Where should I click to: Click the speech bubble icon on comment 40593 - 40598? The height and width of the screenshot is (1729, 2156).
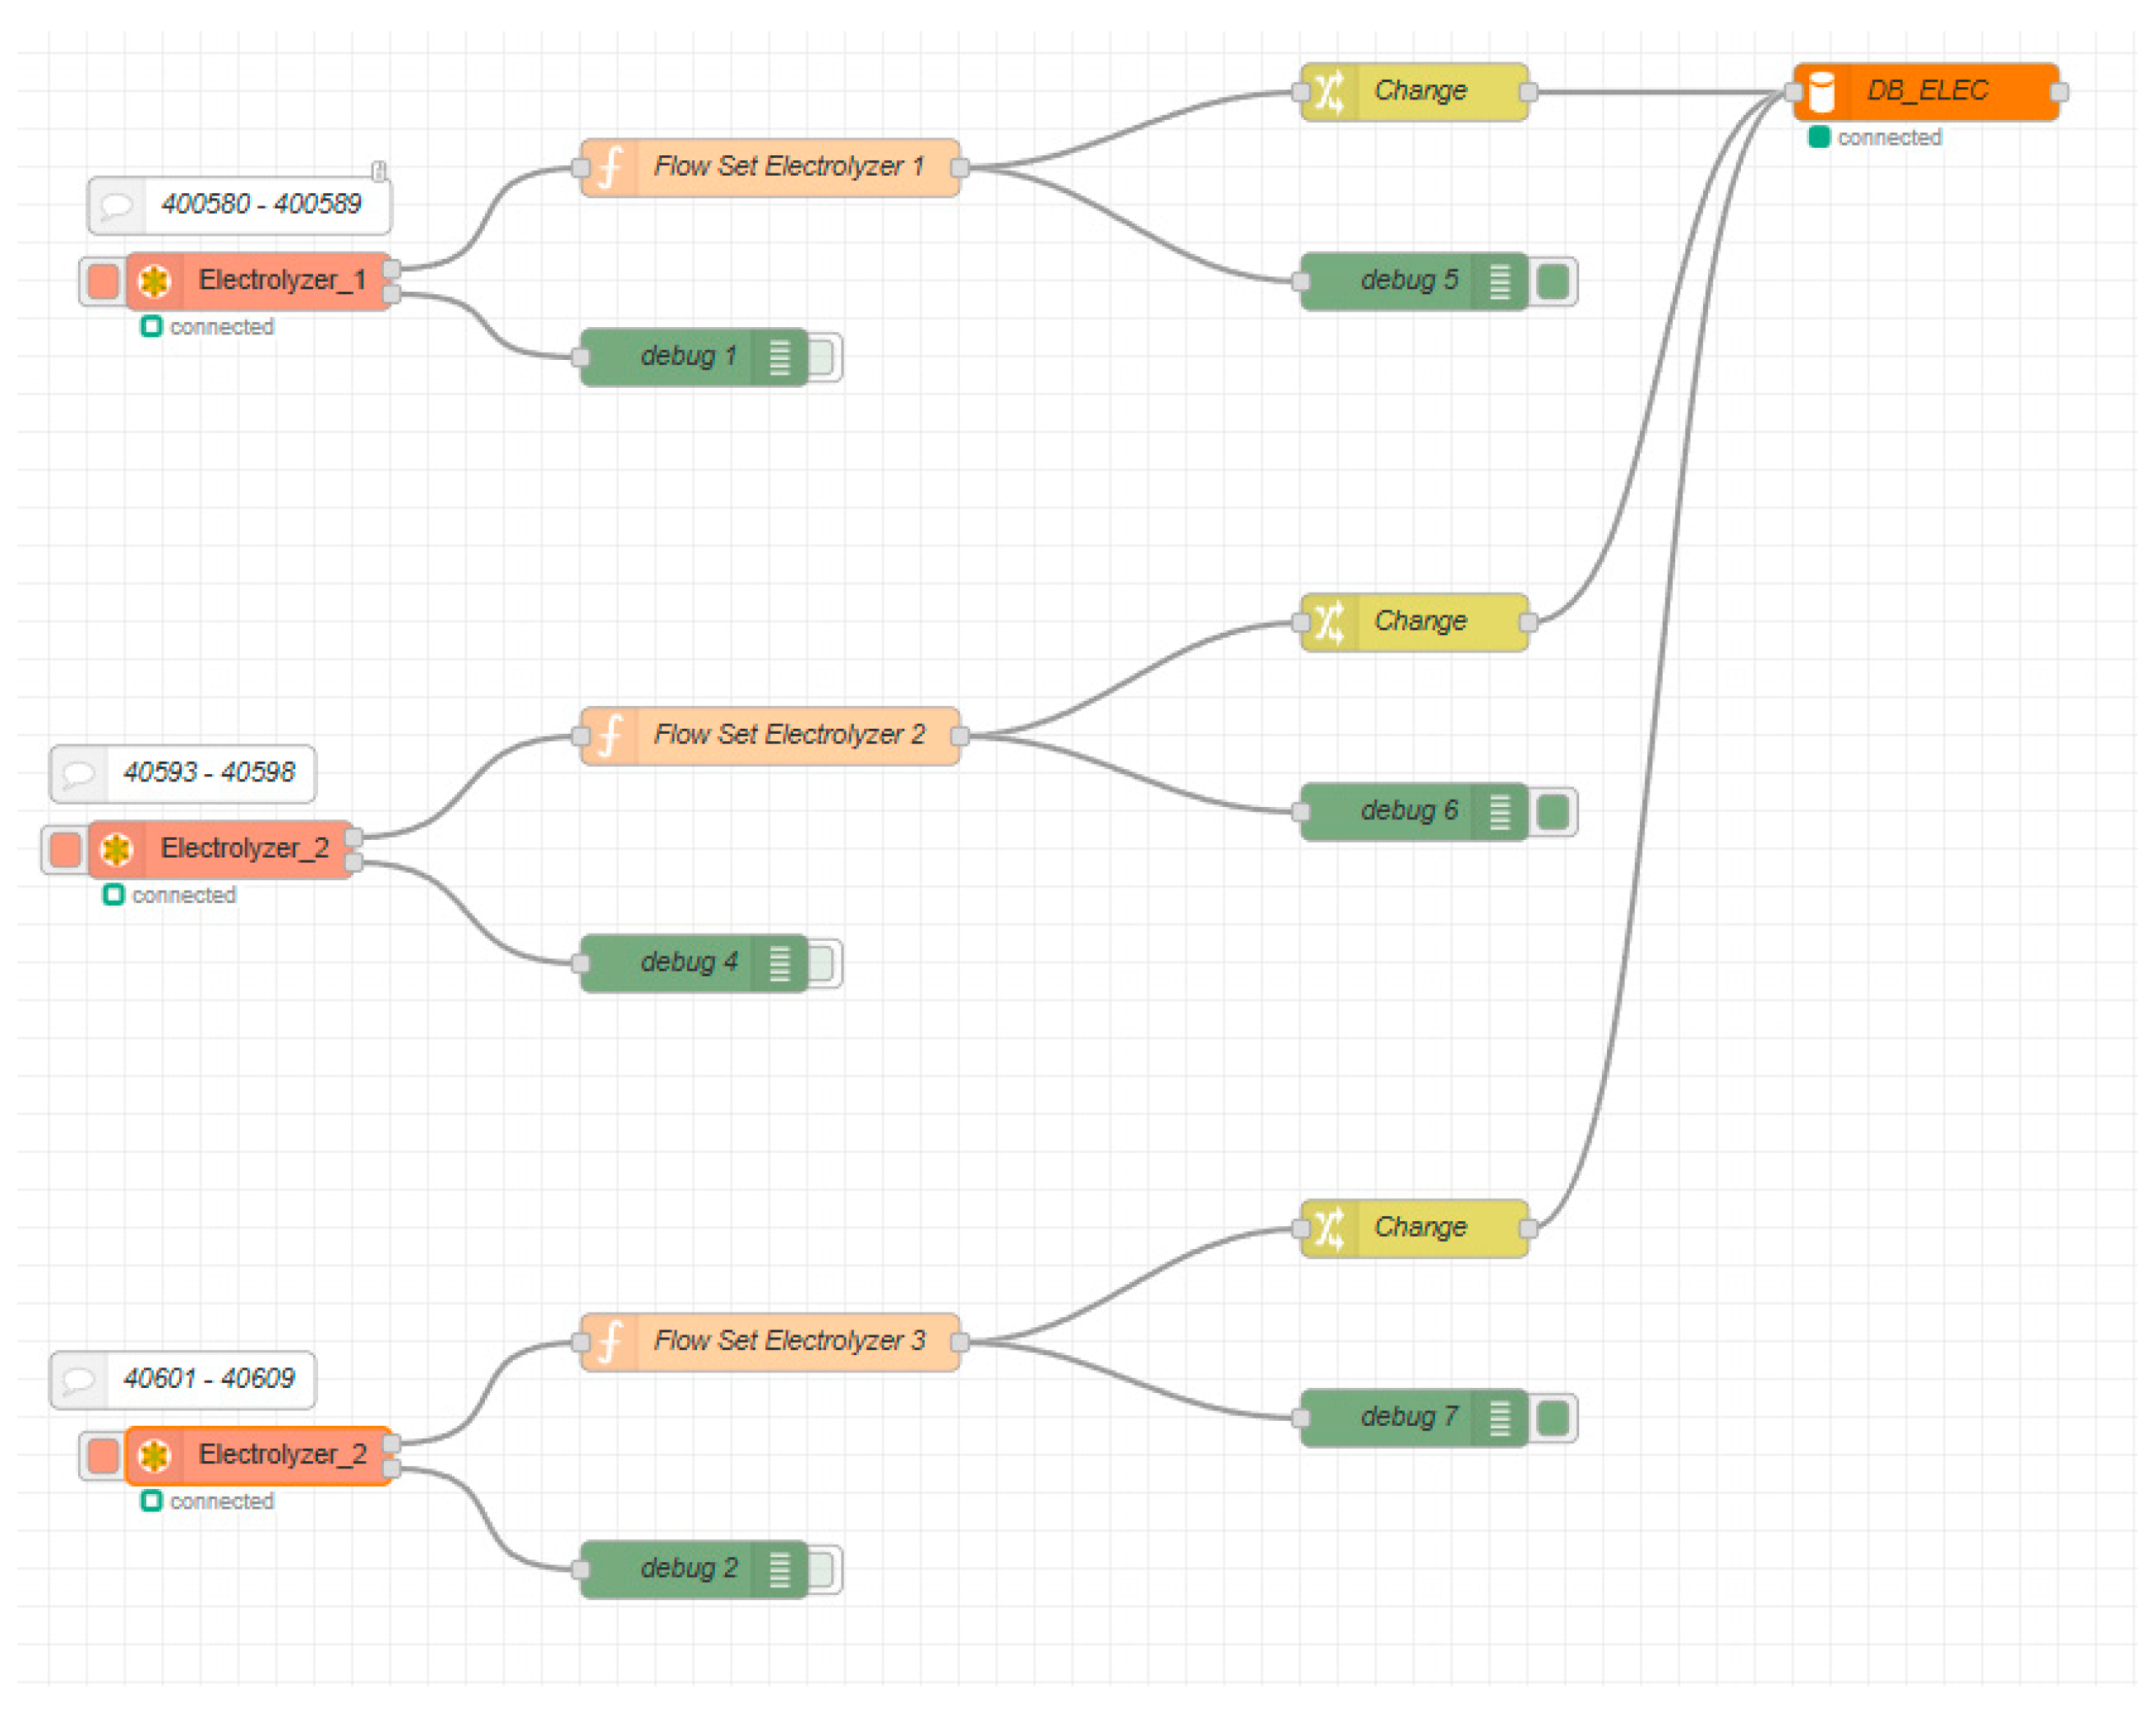(x=78, y=773)
